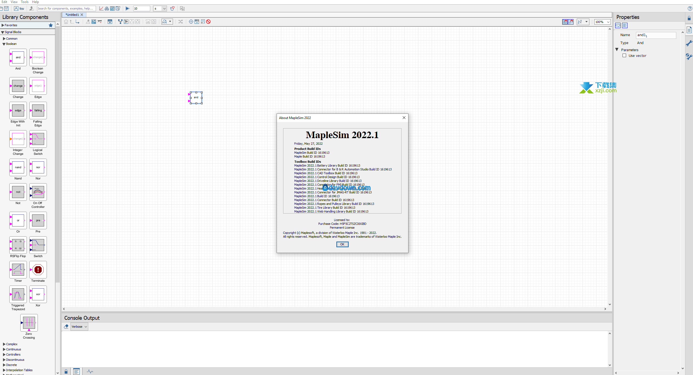Close the About MapleSim 2022 dialog
This screenshot has width=693, height=375.
(404, 118)
